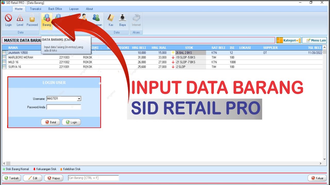
Task: Click the Kelebihan Stok legend label
Action: (72, 169)
